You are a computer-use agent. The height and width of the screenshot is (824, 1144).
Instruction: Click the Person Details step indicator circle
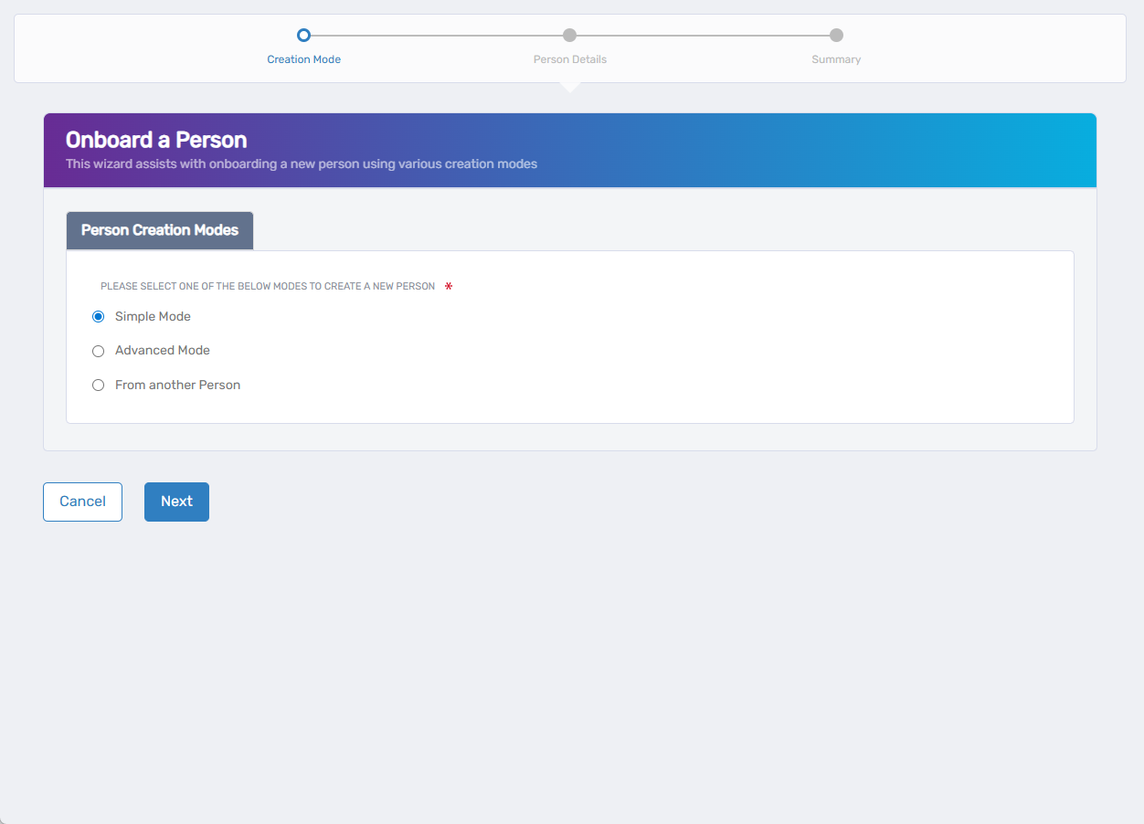(569, 35)
